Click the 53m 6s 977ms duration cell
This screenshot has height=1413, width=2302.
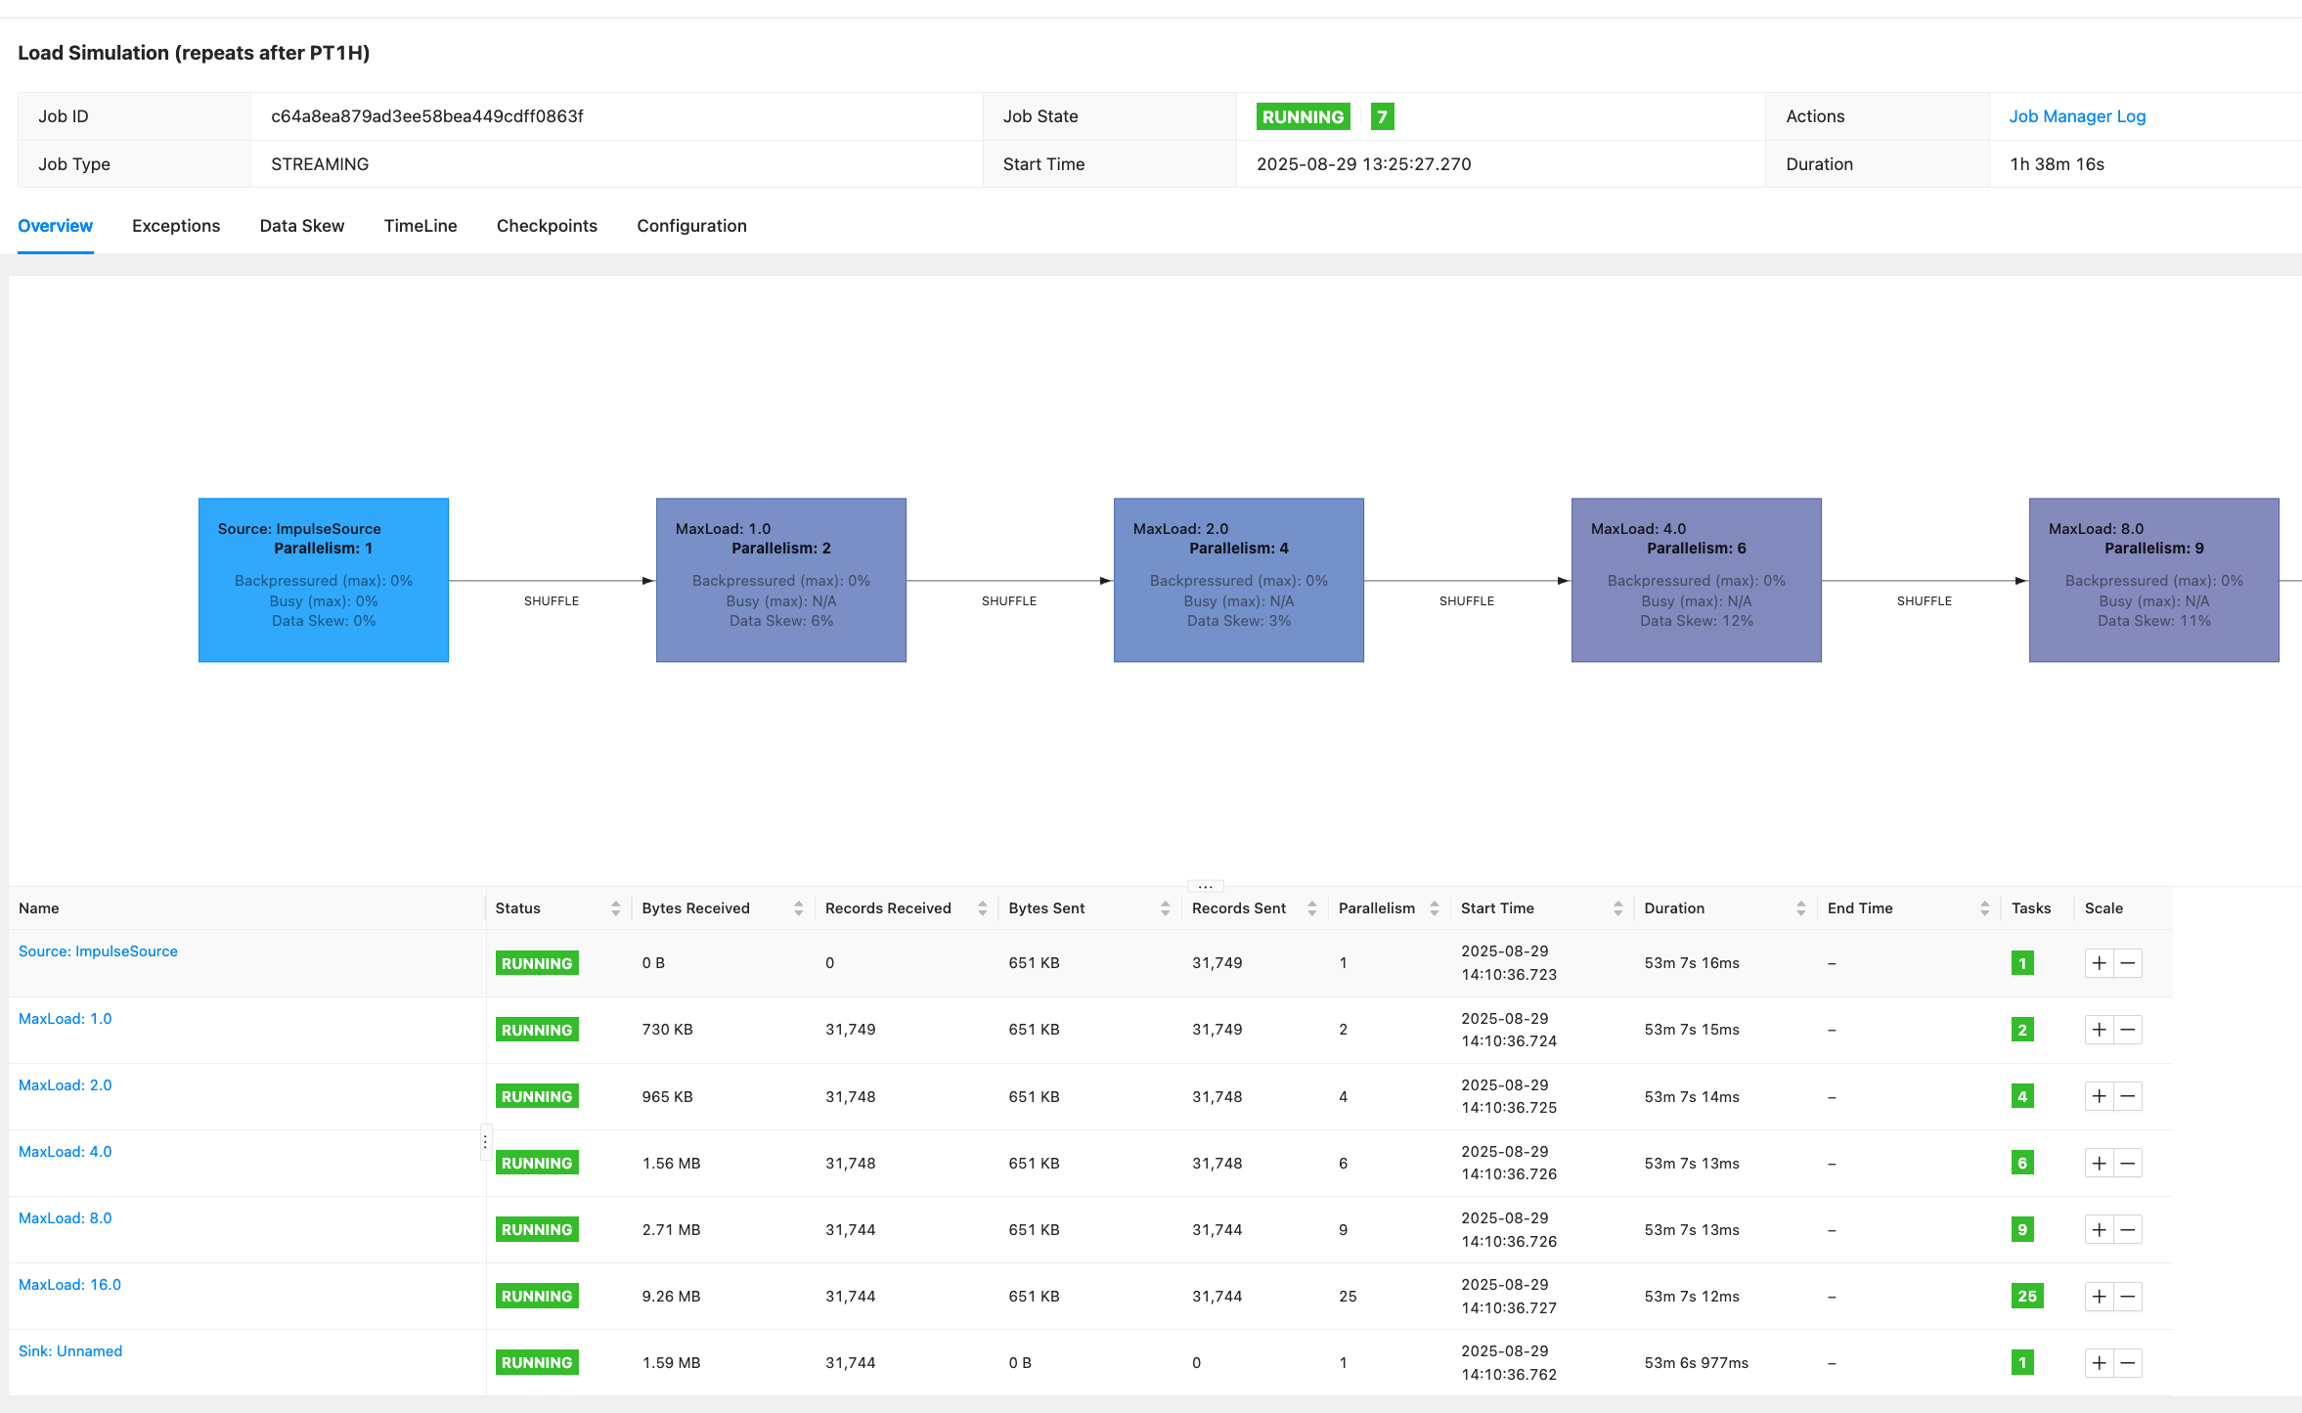(x=1696, y=1363)
